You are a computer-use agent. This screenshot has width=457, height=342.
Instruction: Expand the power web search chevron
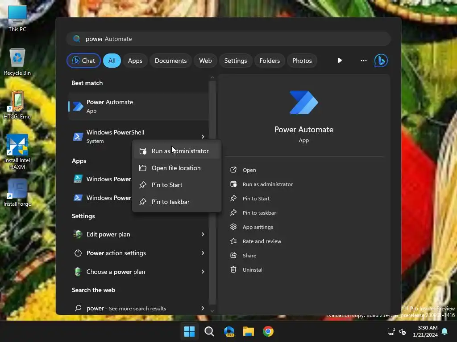point(203,308)
